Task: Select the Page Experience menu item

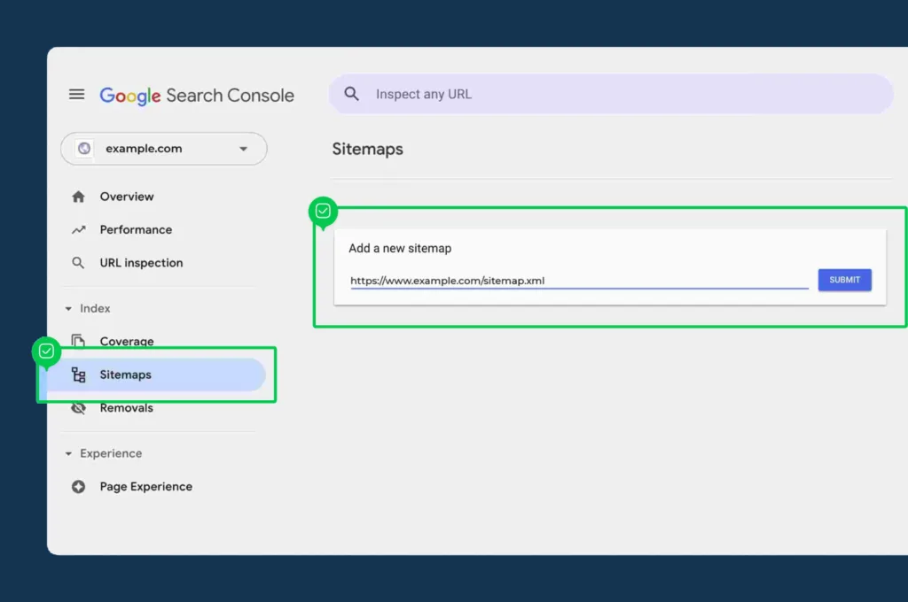Action: pos(145,487)
